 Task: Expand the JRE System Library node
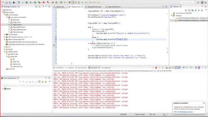5,37
